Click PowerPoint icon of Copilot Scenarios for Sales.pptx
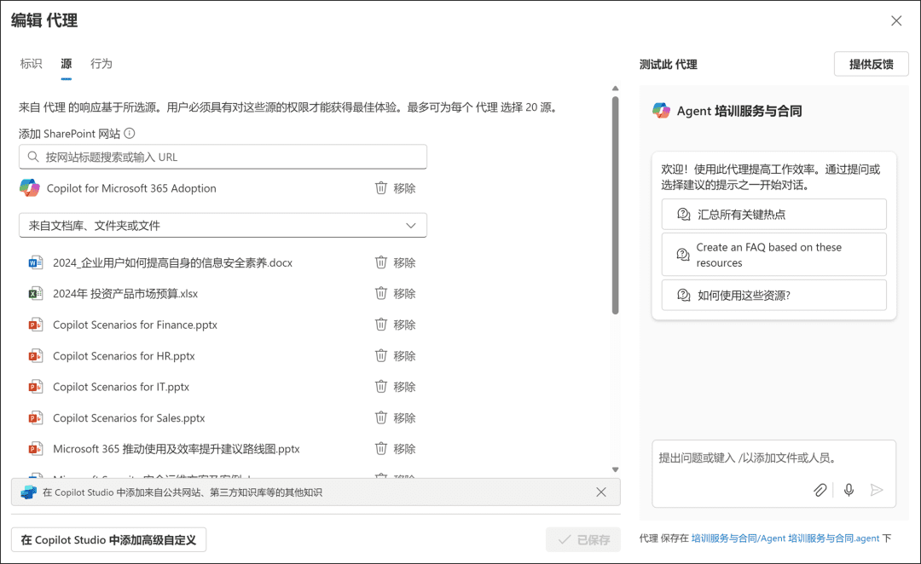 tap(35, 417)
